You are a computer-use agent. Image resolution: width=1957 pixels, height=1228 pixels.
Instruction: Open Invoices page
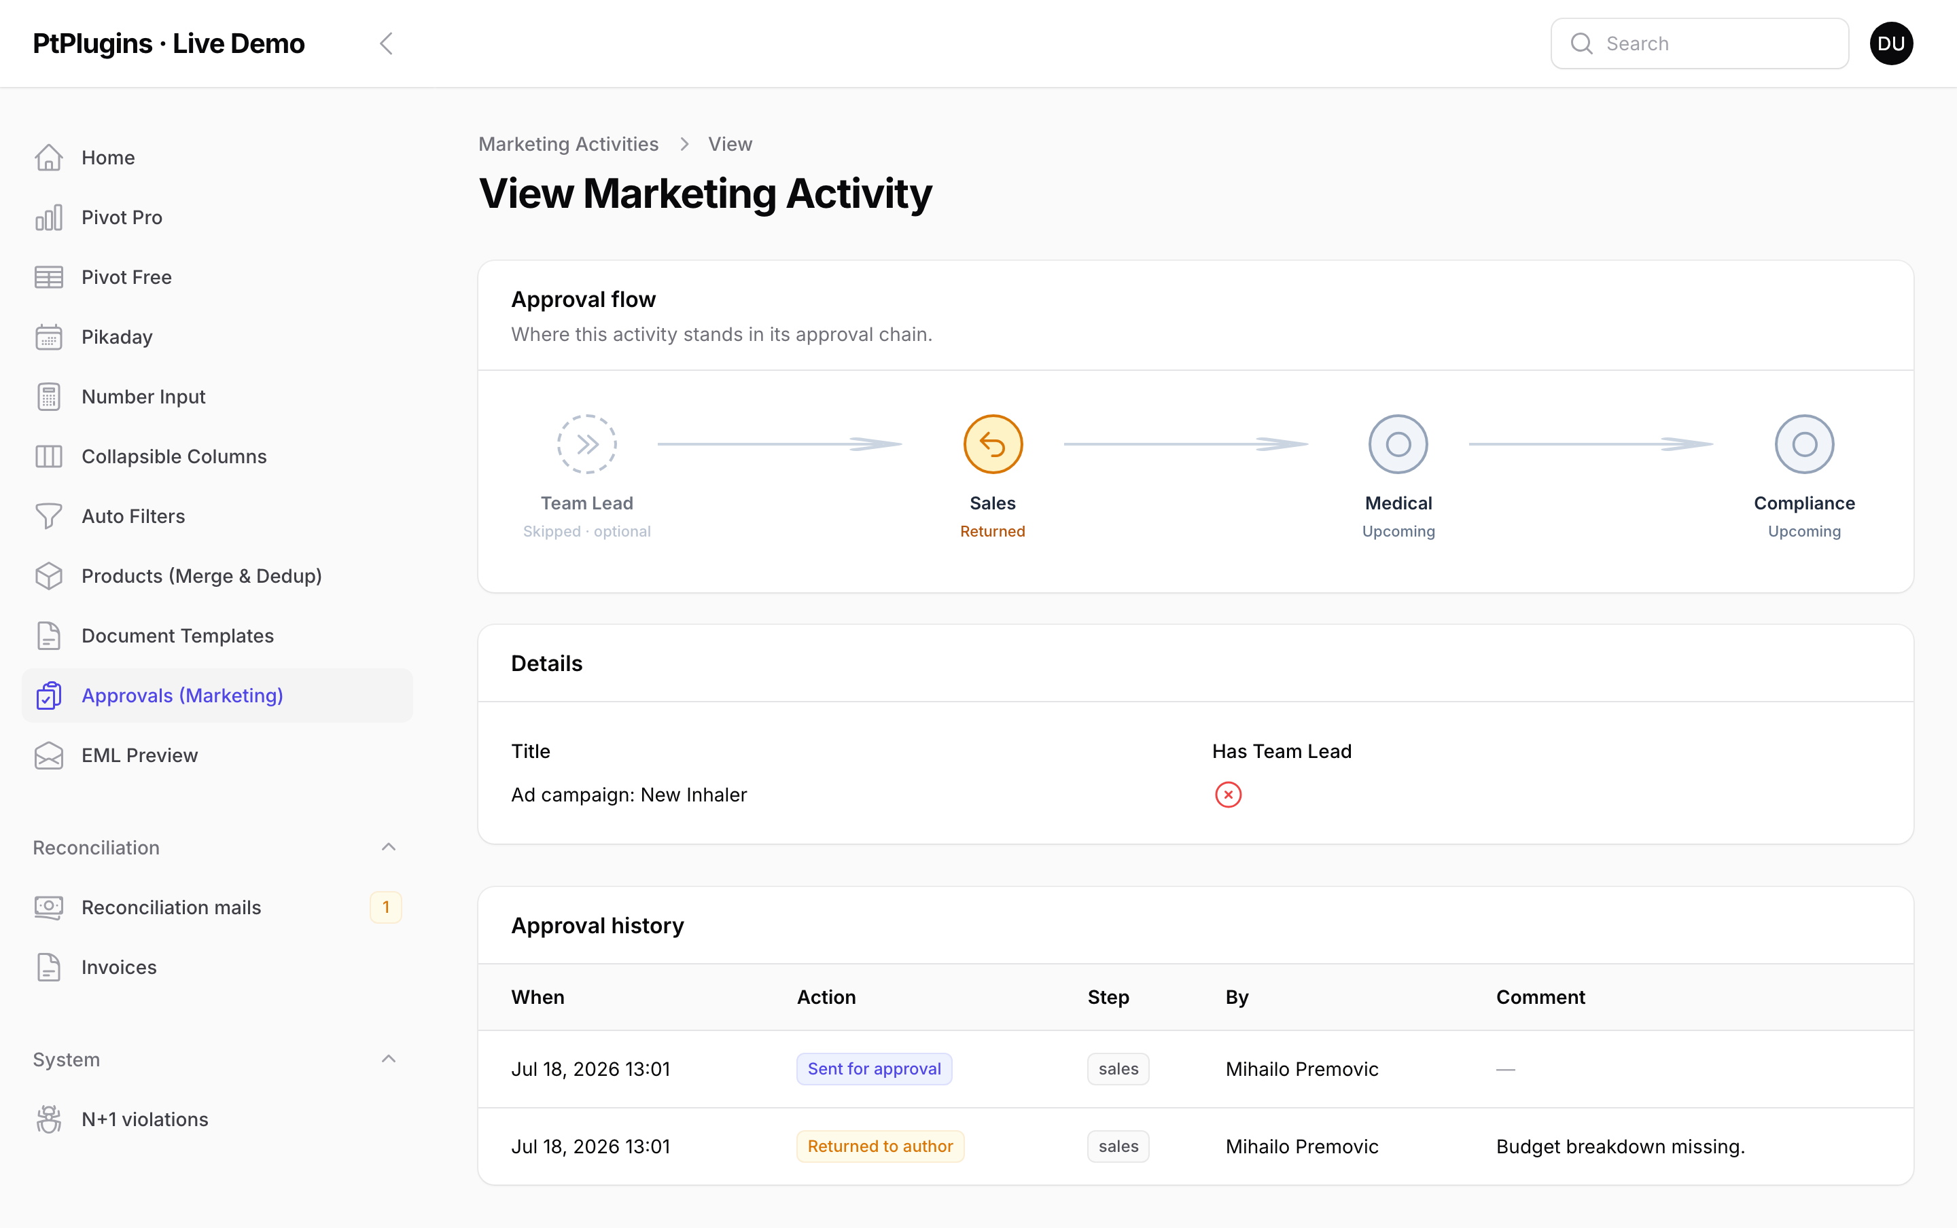217,967
